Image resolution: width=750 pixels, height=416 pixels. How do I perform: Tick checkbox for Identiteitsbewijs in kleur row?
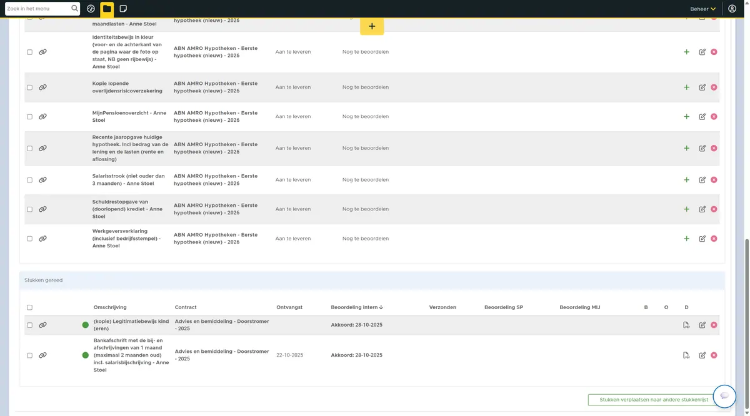[x=29, y=52]
